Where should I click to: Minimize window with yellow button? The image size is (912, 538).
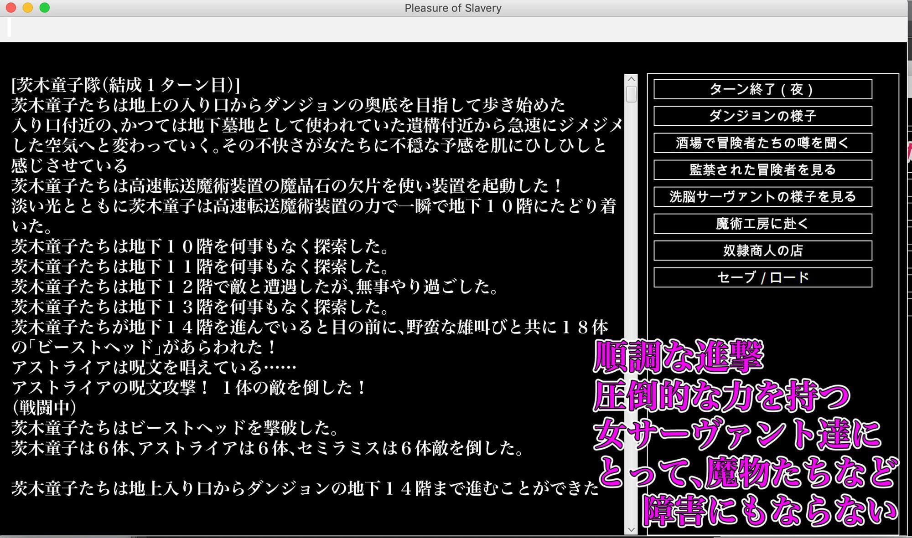pos(28,8)
